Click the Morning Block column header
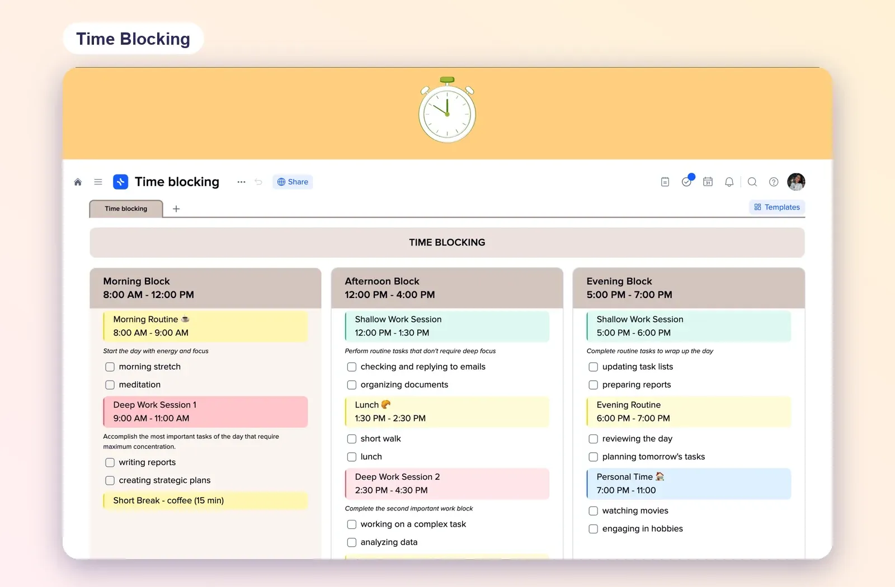The width and height of the screenshot is (895, 587). point(205,288)
